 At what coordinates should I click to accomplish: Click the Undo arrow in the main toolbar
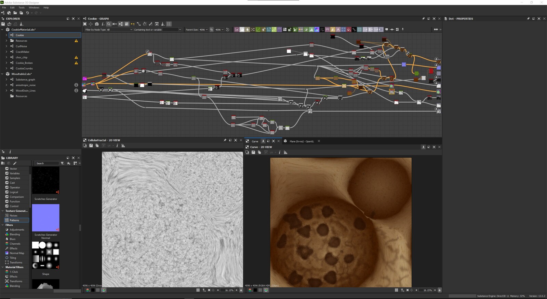[x=27, y=13]
